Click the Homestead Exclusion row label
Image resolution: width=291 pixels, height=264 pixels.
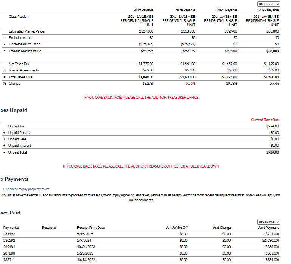25,44
